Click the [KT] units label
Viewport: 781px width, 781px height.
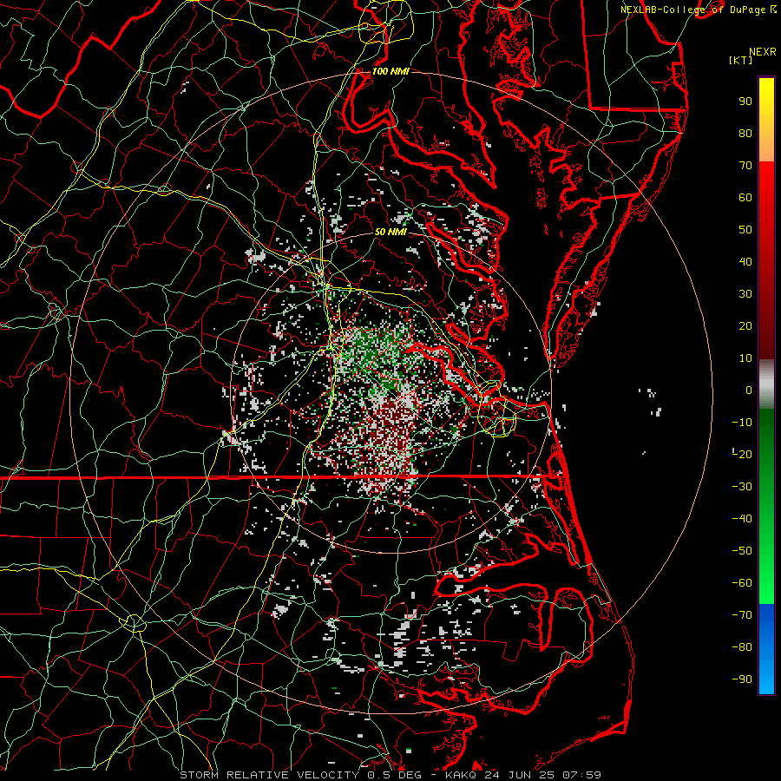pos(740,60)
